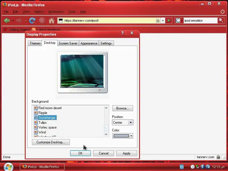
Task: Open the Getting Started bookmark
Action: tap(17, 30)
